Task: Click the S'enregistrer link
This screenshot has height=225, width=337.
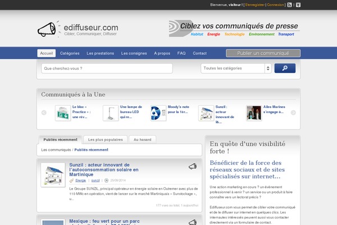Action: [254, 4]
